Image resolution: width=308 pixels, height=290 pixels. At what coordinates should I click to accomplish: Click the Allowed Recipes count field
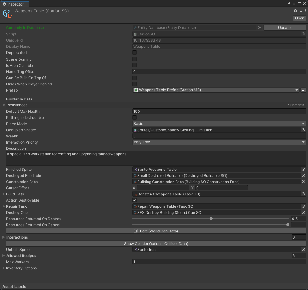click(x=299, y=255)
